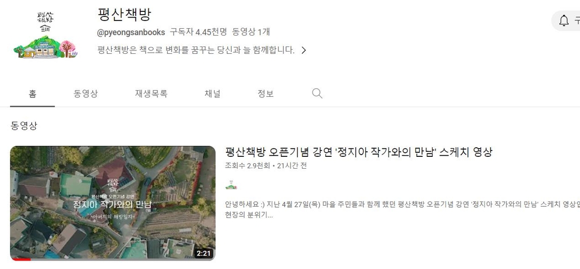Click the 조회수 2.9천회 metadata line
580x269 pixels.
click(x=266, y=166)
